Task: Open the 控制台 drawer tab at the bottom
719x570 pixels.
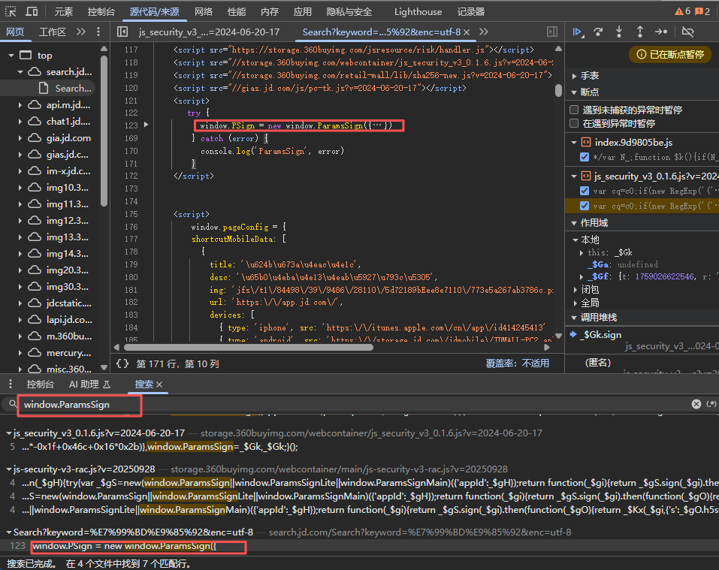Action: [40, 384]
